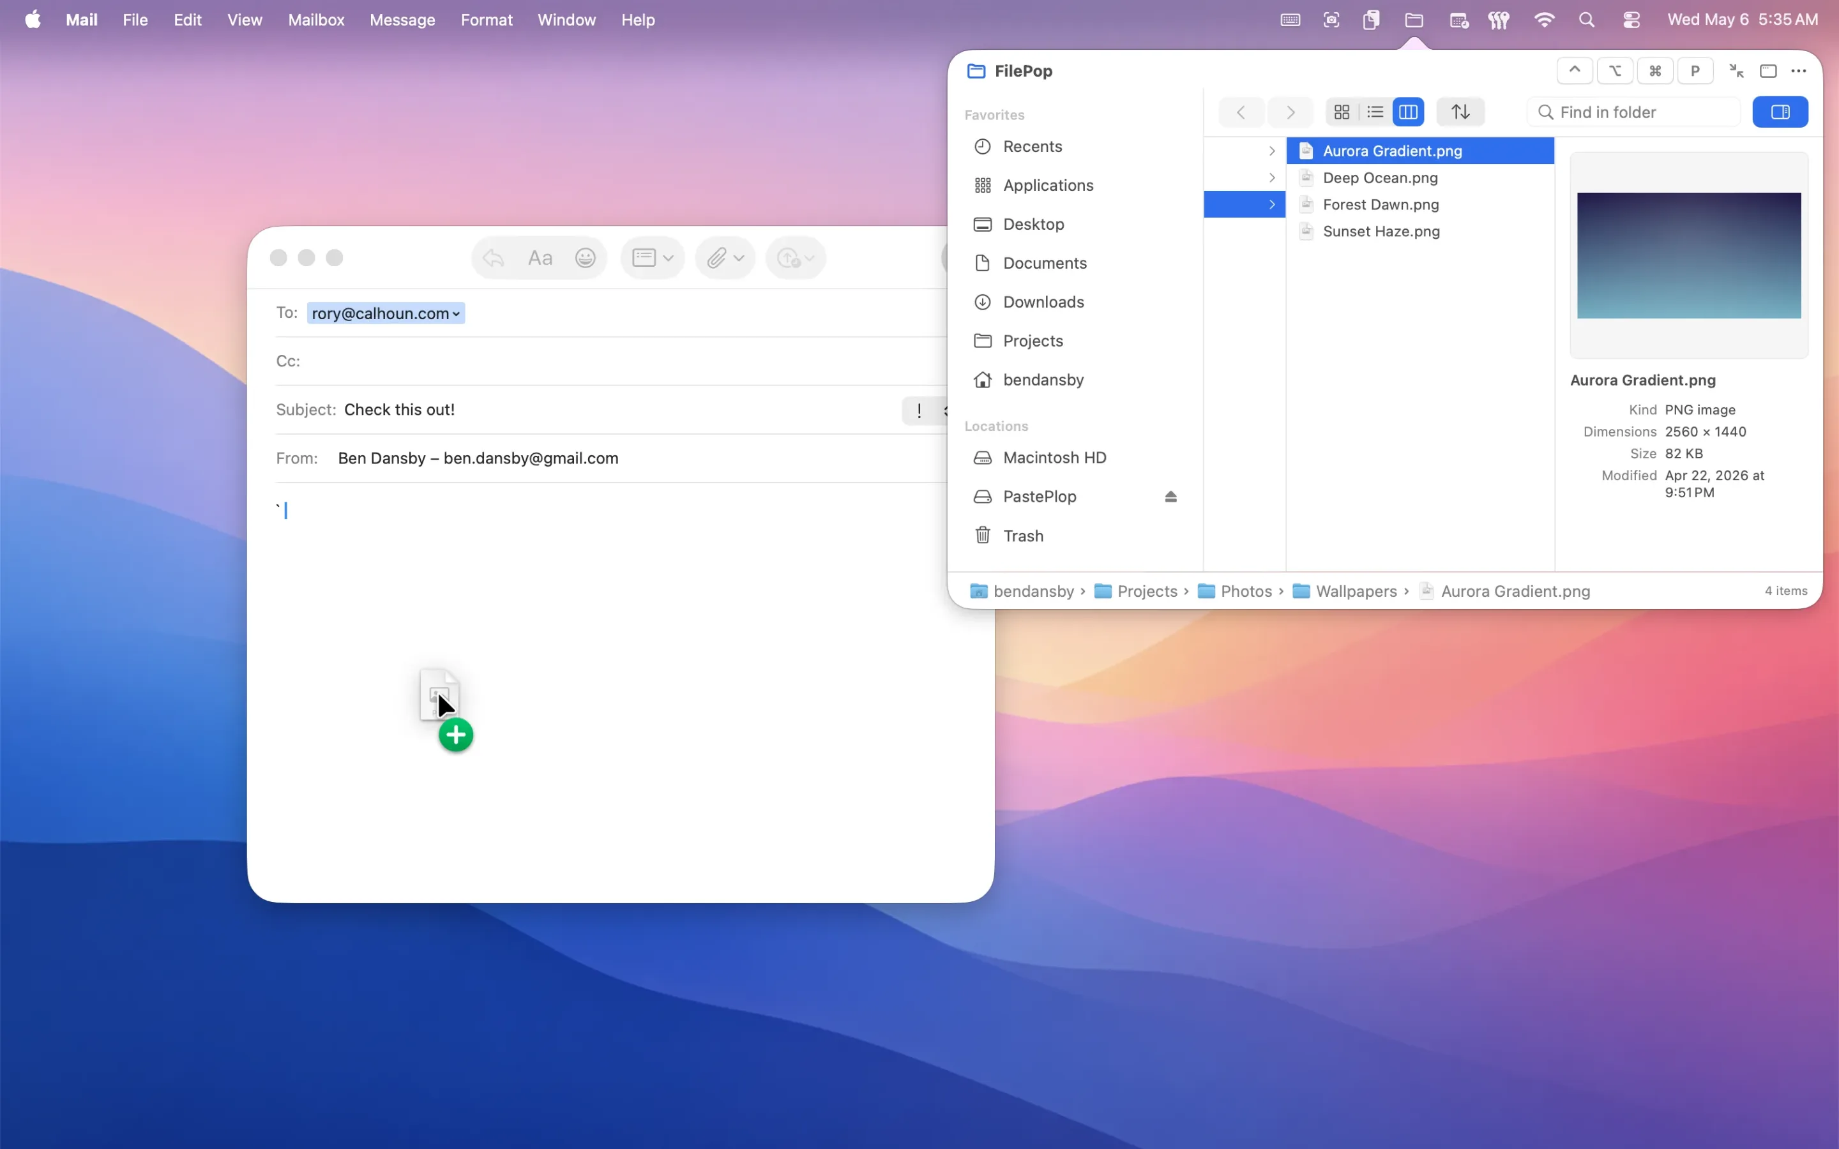Toggle the Control key modifier in FilePop
The height and width of the screenshot is (1149, 1839).
point(1575,71)
